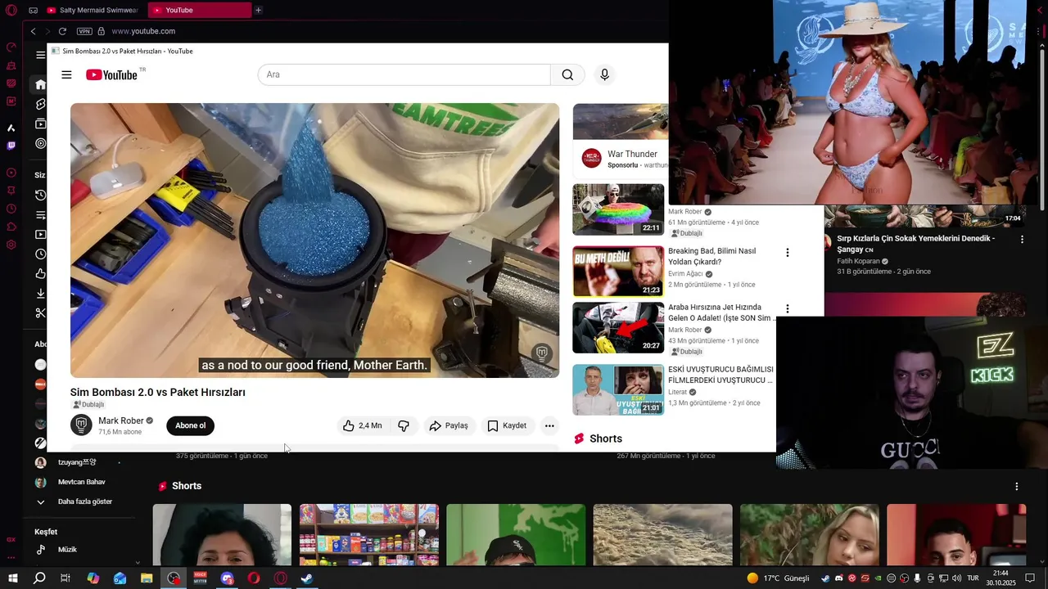Open options for Araba Hırsızına video

pyautogui.click(x=788, y=309)
